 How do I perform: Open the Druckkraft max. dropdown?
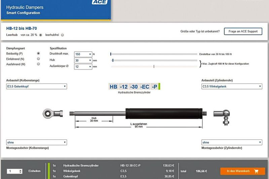pyautogui.click(x=83, y=54)
